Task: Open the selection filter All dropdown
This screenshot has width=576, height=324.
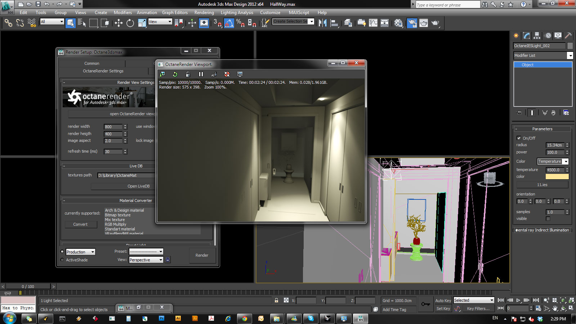Action: (52, 22)
